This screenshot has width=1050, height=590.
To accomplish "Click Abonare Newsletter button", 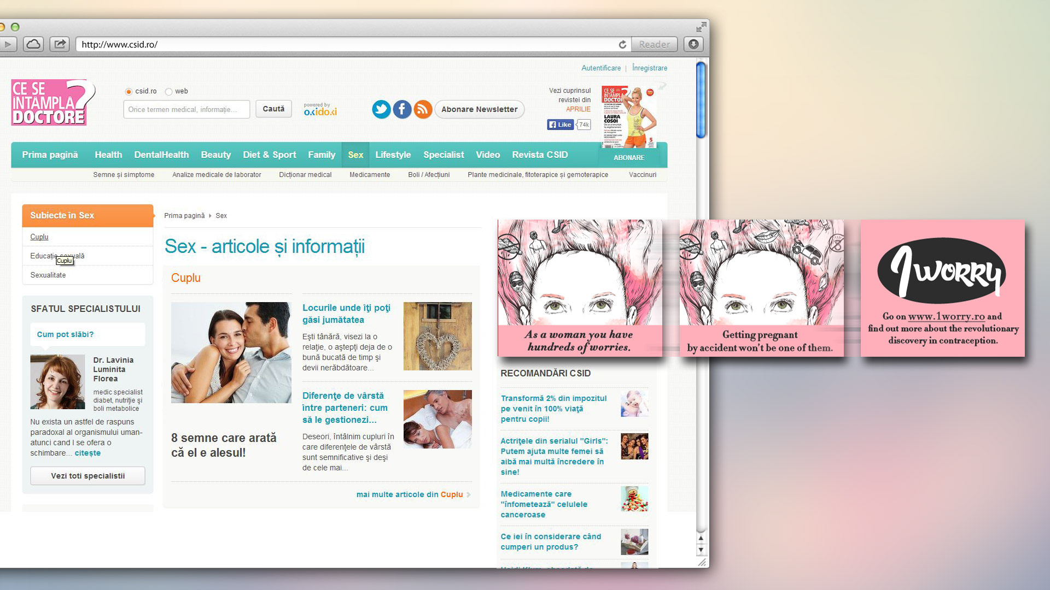I will (x=479, y=109).
